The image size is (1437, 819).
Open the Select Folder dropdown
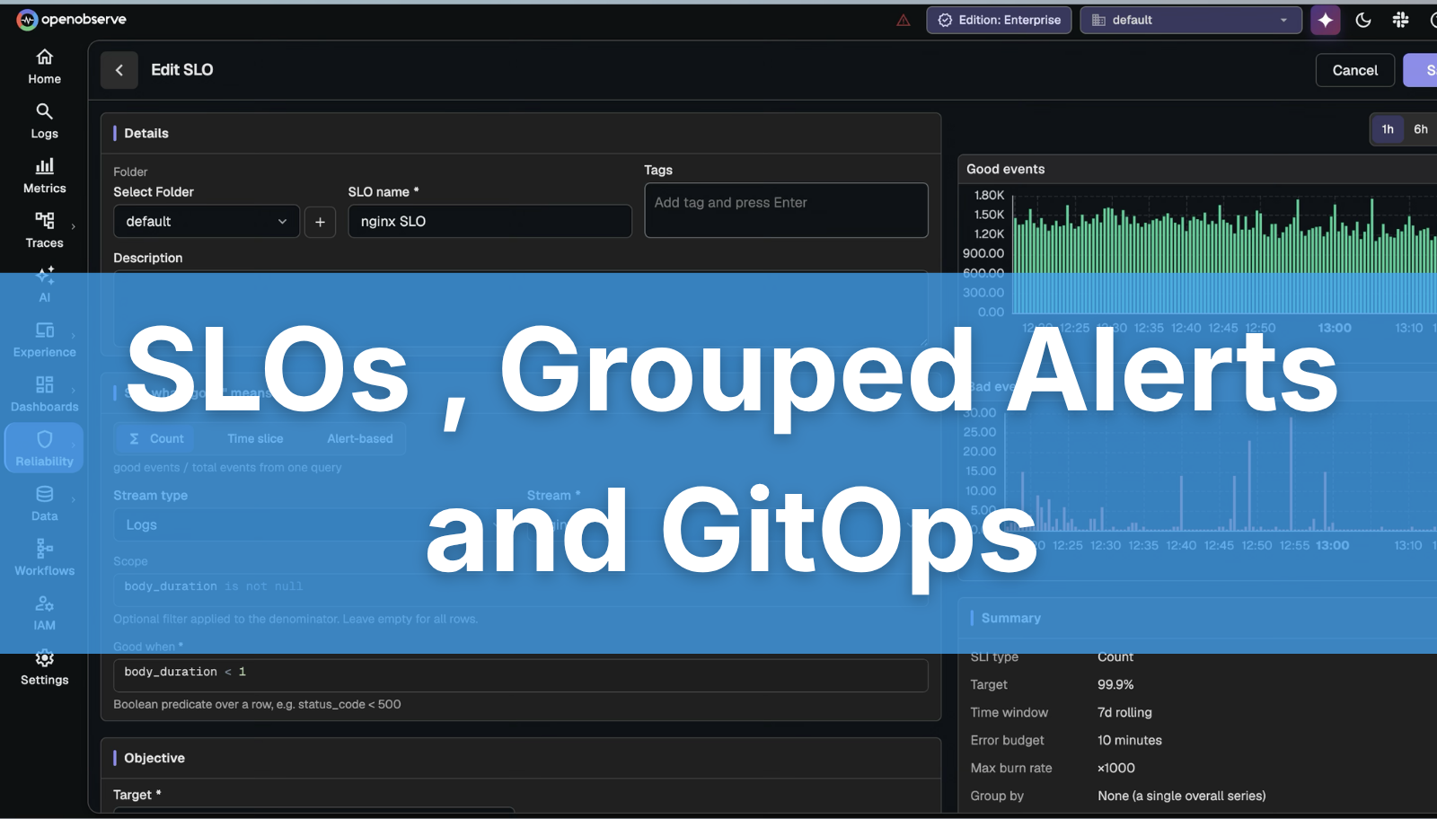[206, 222]
